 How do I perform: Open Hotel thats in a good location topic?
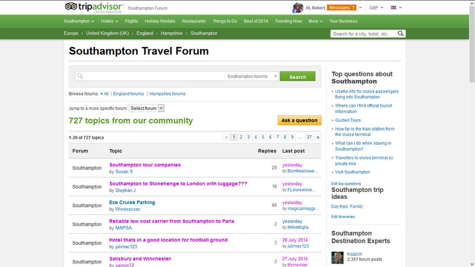pyautogui.click(x=169, y=240)
